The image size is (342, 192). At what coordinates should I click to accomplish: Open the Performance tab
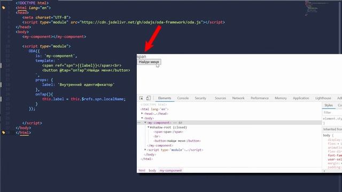(260, 98)
